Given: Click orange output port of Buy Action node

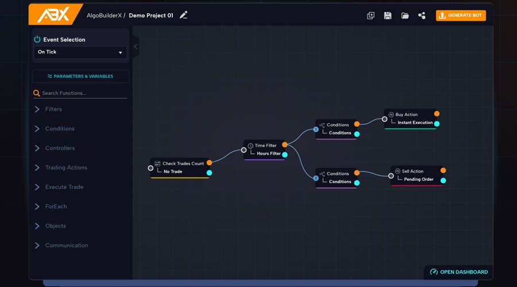Looking at the screenshot, I should [x=437, y=114].
